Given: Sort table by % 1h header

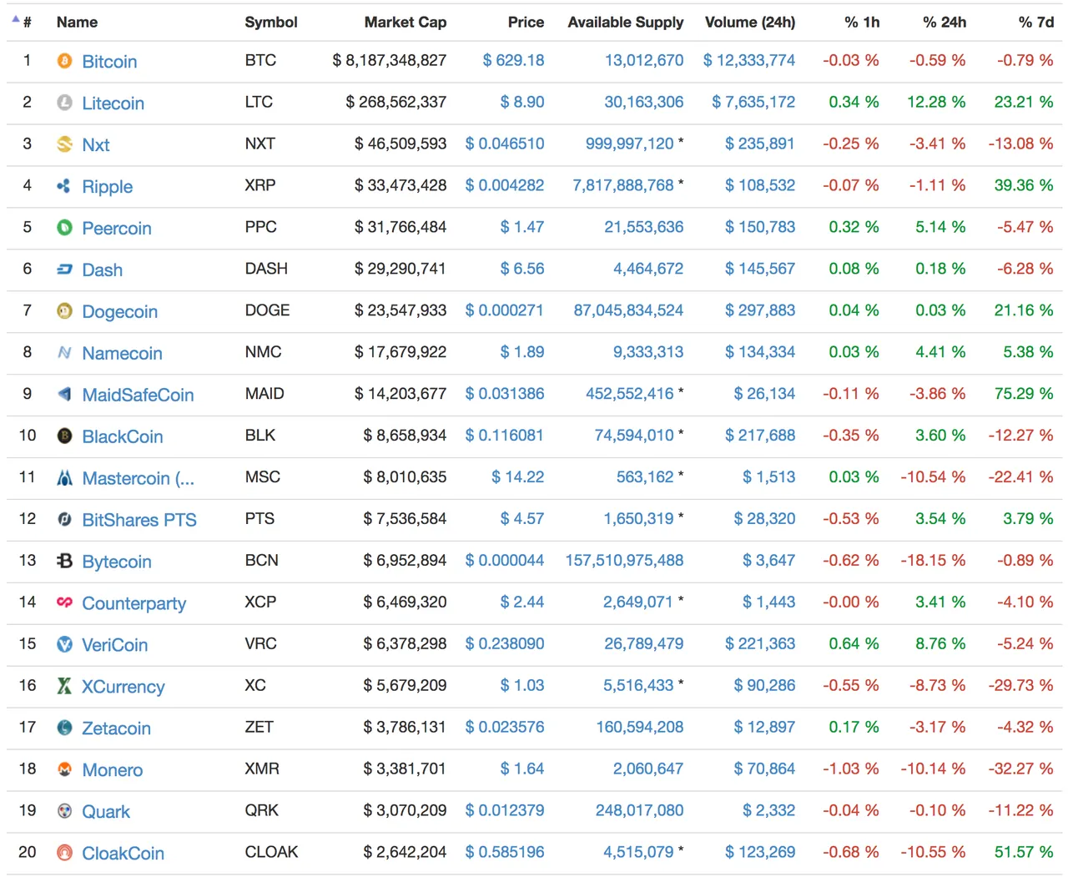Looking at the screenshot, I should (862, 23).
